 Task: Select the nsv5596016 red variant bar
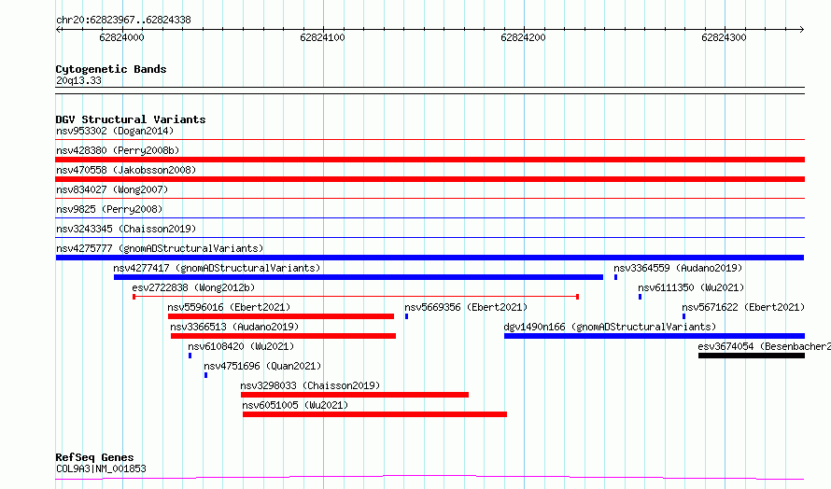point(281,316)
